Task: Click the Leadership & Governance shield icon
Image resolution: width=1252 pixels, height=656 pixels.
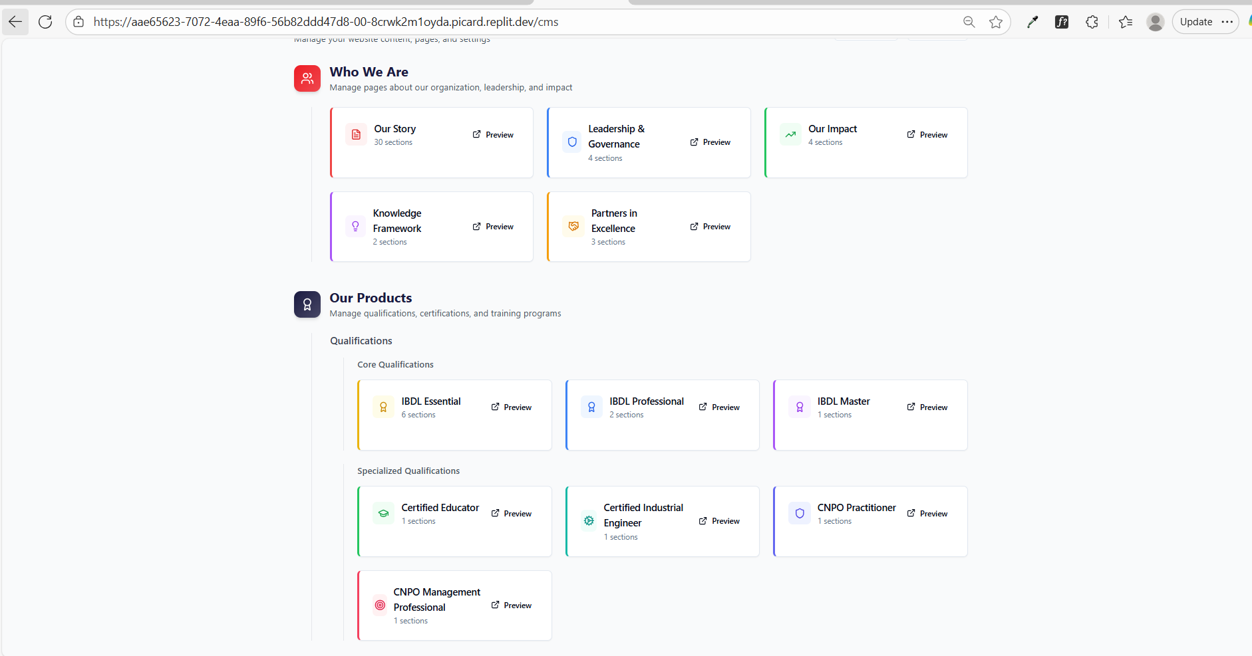Action: [x=571, y=142]
